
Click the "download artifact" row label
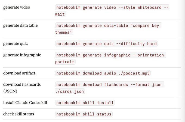[x=19, y=73]
